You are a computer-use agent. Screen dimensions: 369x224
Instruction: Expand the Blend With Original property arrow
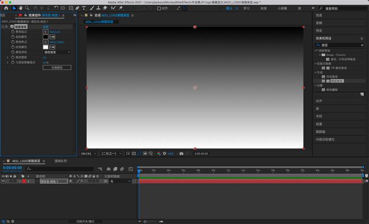coord(7,63)
